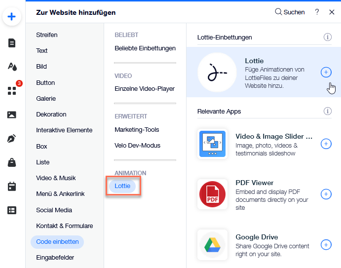Choose Beliebte Einbettungen subcategory

click(x=145, y=48)
